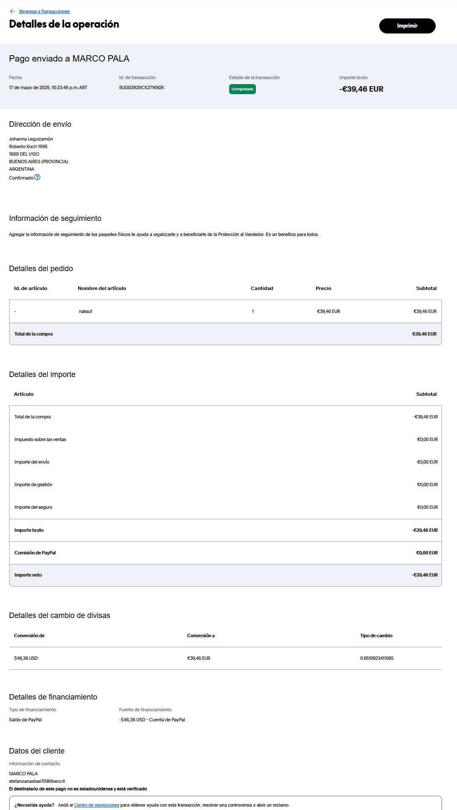Open the Regresar a Transacciones link
This screenshot has height=810, width=457.
pyautogui.click(x=44, y=11)
